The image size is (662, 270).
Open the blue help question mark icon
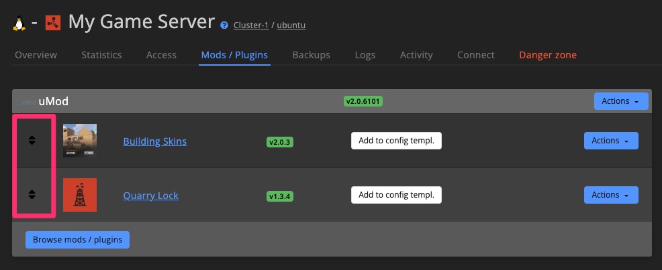click(x=224, y=25)
